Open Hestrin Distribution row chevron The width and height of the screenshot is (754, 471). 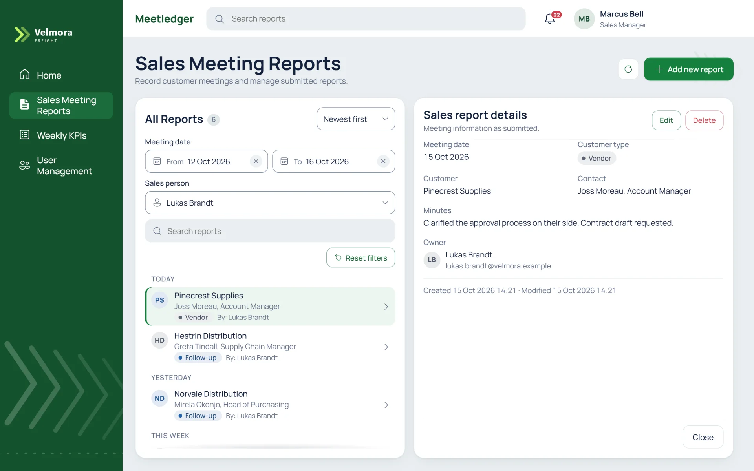(386, 347)
